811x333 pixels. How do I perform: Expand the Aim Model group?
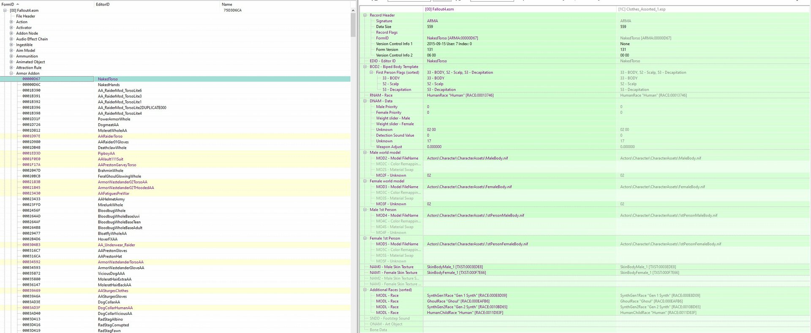pos(11,50)
